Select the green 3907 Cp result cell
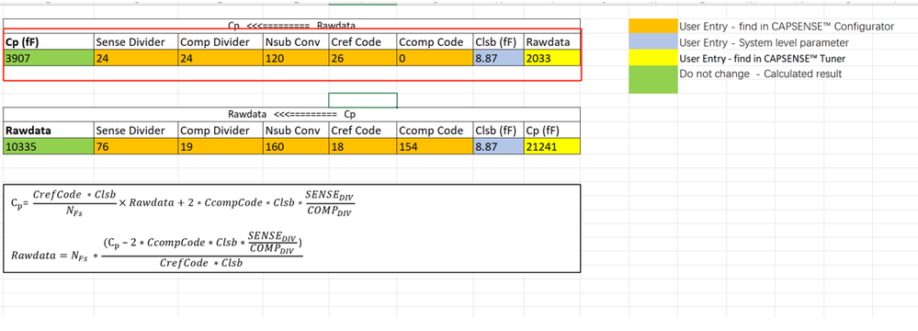The height and width of the screenshot is (331, 918). tap(49, 58)
